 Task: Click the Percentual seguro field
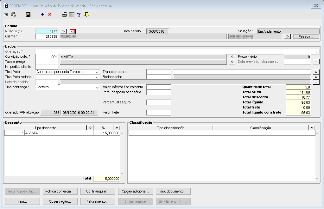pyautogui.click(x=159, y=102)
